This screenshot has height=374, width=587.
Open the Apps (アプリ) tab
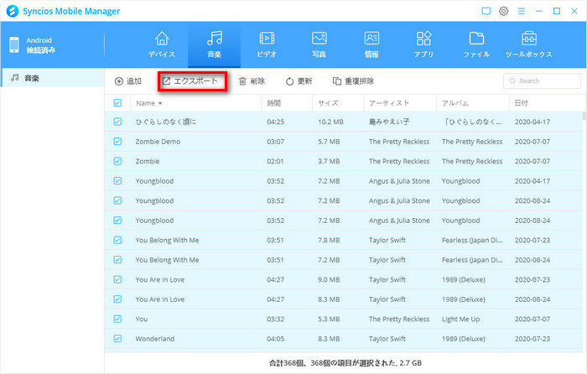(423, 44)
